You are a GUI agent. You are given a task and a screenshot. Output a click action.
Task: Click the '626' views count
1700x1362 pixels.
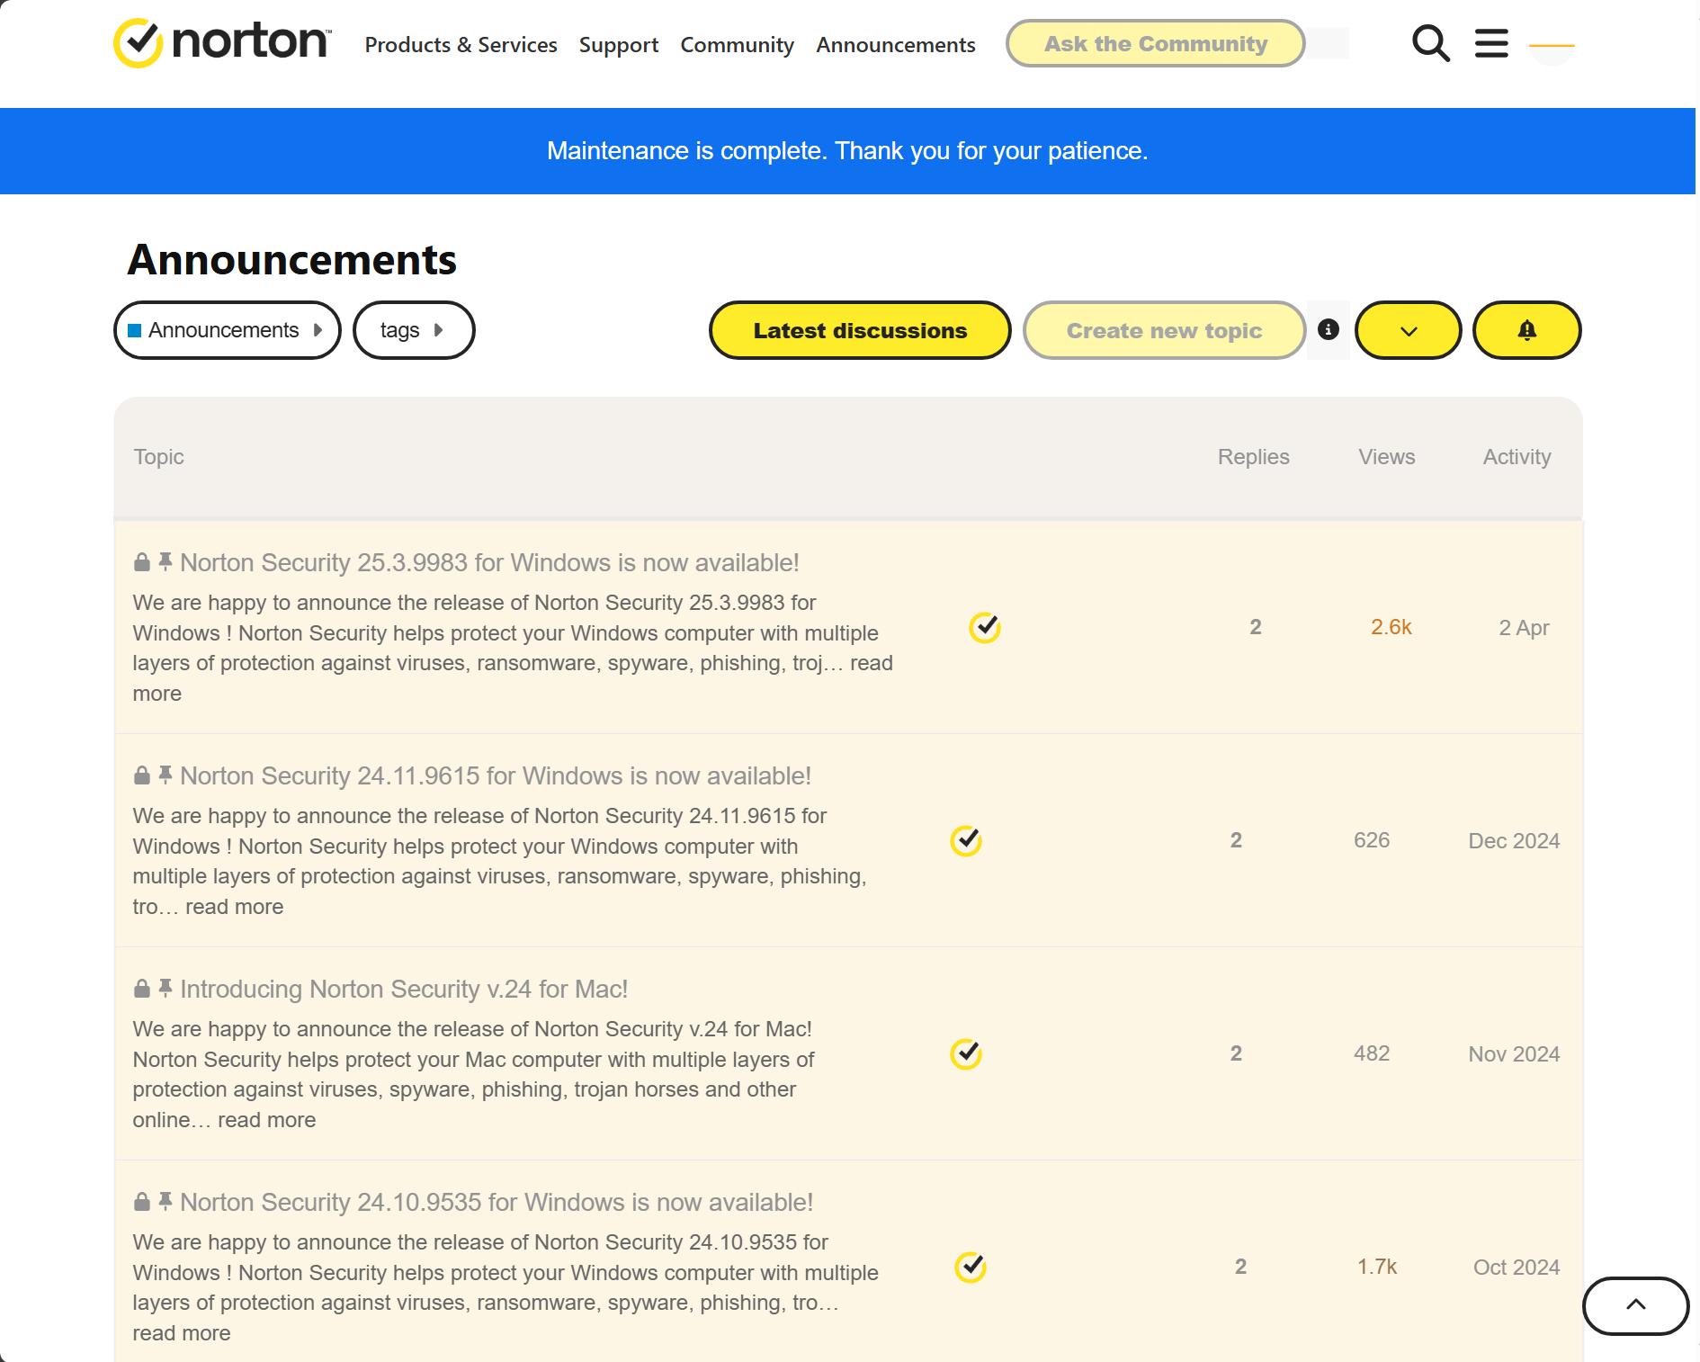pos(1372,840)
